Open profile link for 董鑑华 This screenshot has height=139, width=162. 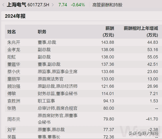(14, 64)
